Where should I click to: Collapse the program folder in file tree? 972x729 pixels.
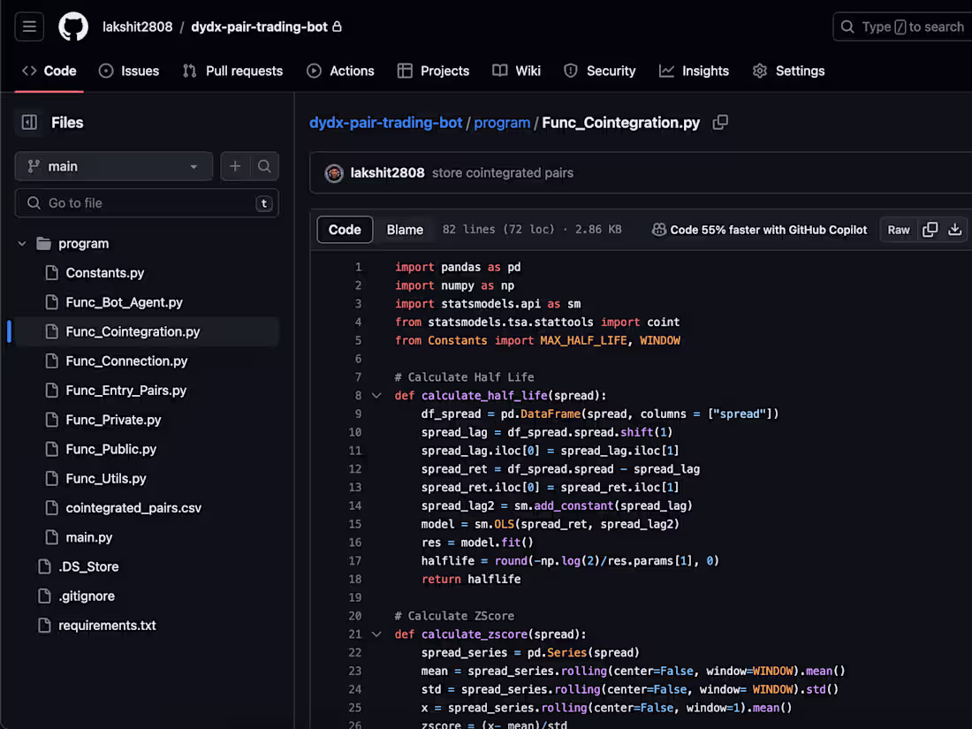[x=23, y=243]
